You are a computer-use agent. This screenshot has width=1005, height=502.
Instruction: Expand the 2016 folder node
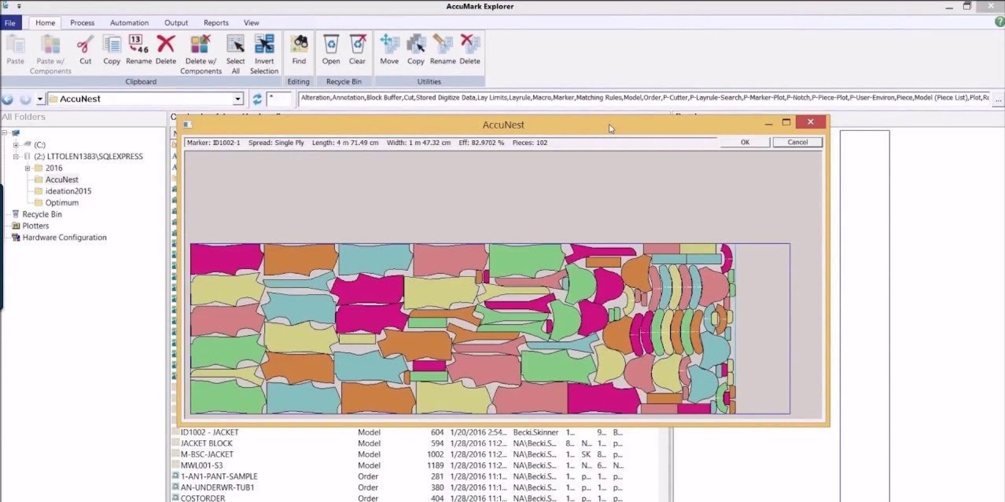click(27, 168)
